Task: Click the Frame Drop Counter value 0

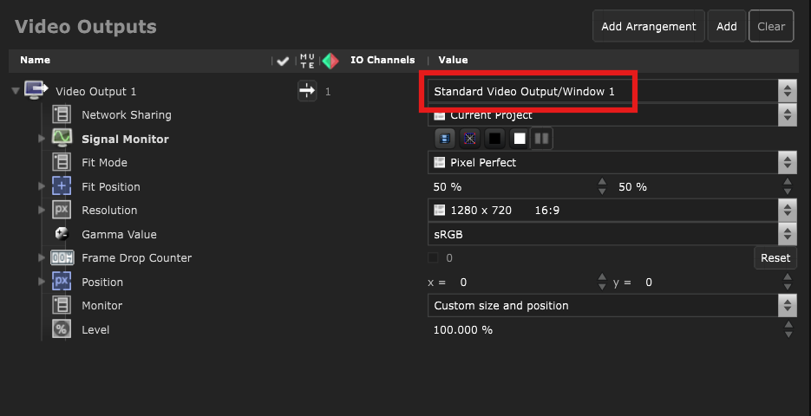Action: (x=449, y=258)
